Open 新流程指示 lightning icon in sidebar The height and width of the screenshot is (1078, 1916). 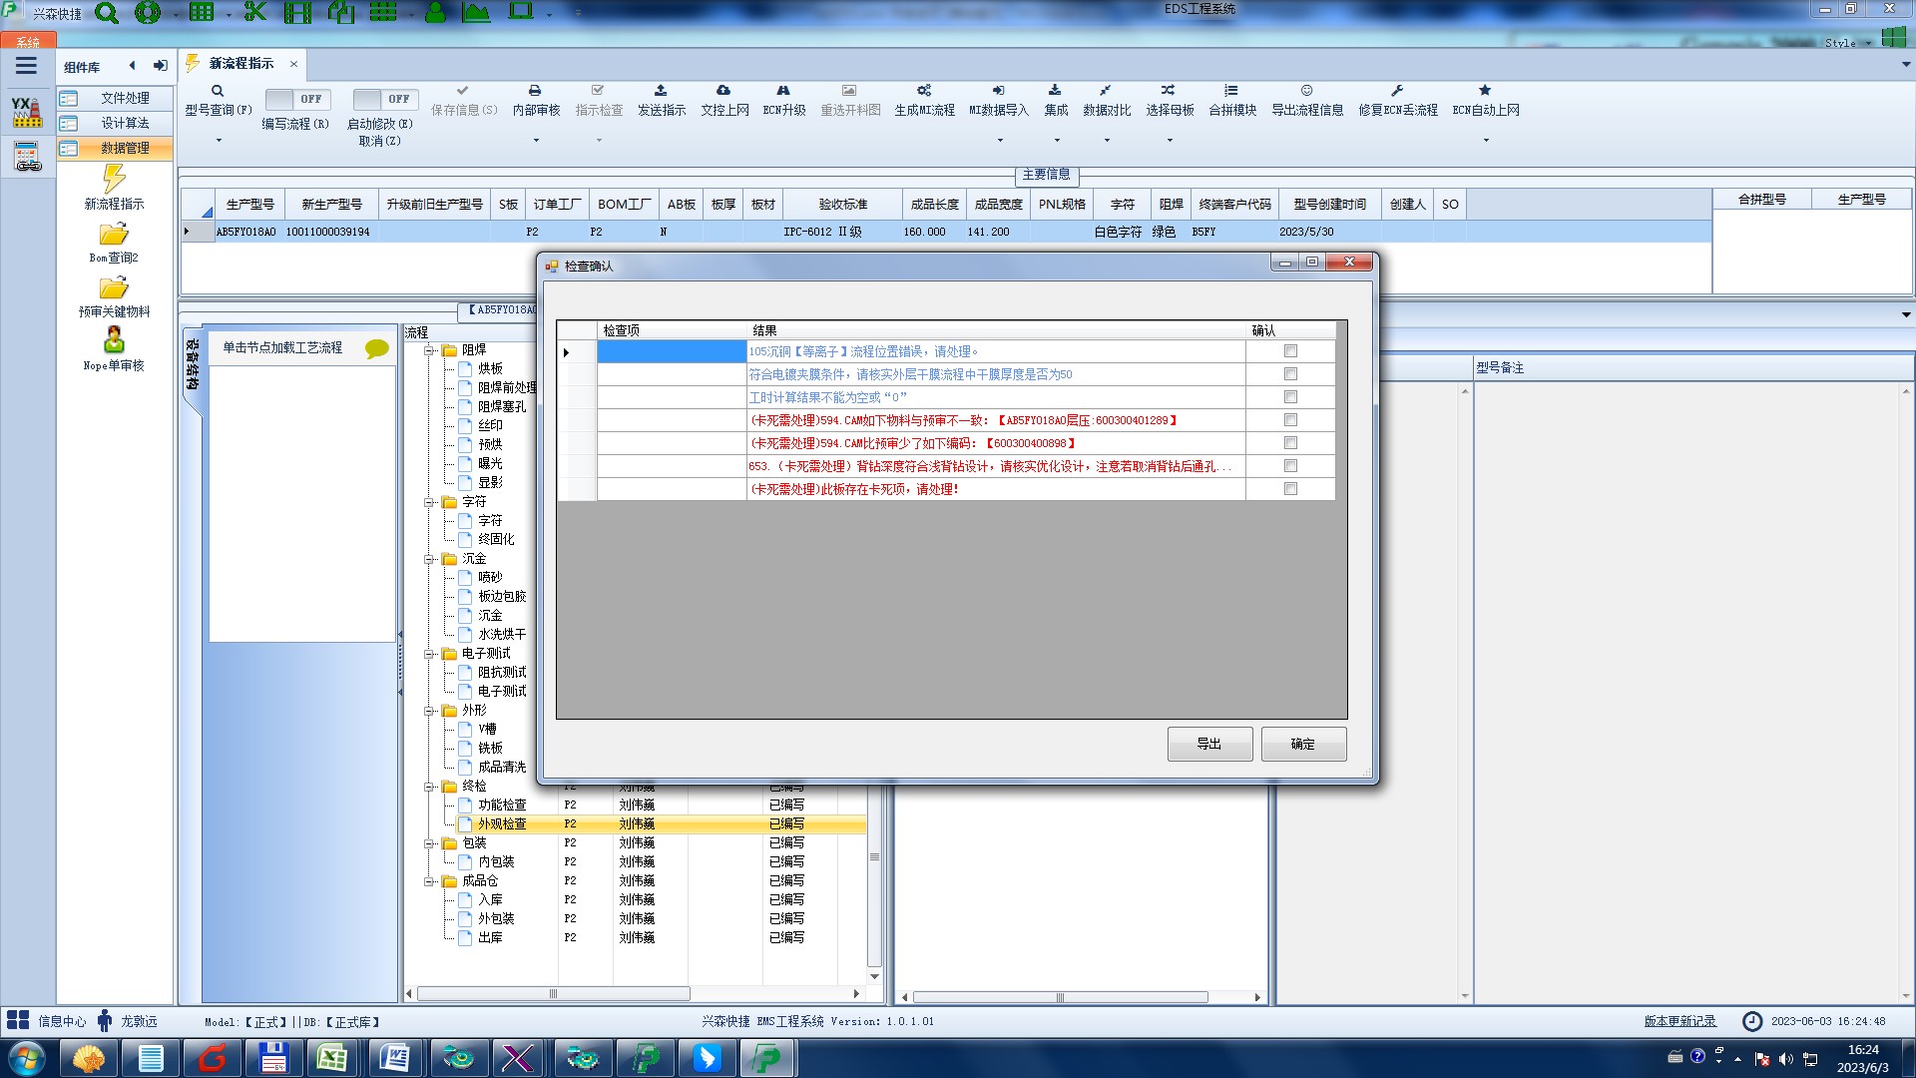pyautogui.click(x=114, y=180)
